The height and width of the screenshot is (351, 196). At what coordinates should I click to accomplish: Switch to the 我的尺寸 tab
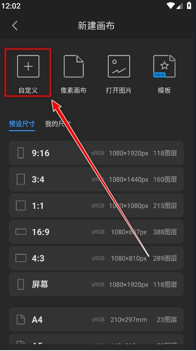point(58,124)
